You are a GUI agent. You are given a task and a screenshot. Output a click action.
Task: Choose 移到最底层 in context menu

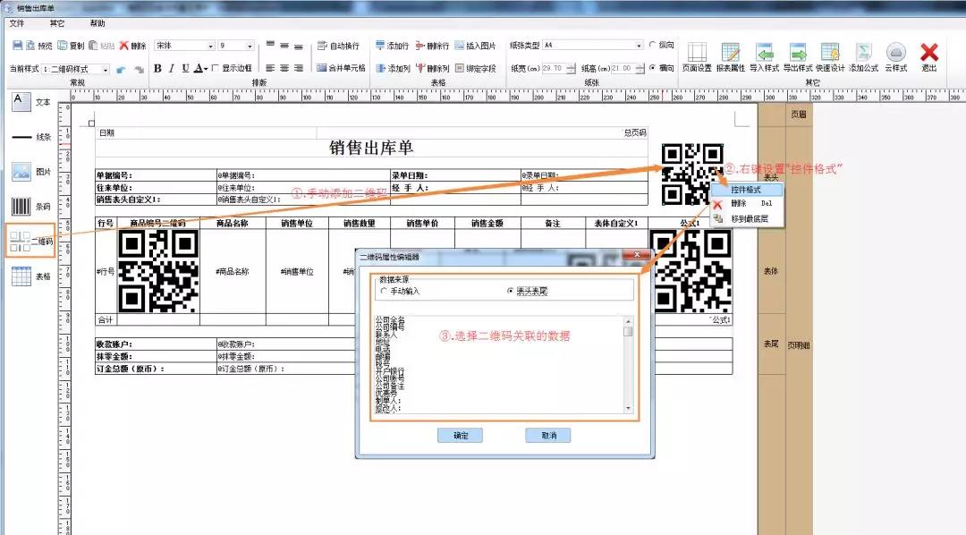coord(746,219)
